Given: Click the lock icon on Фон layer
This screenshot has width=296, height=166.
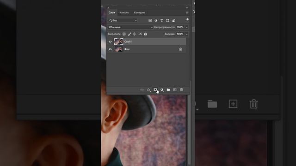Looking at the screenshot, I should tap(180, 49).
